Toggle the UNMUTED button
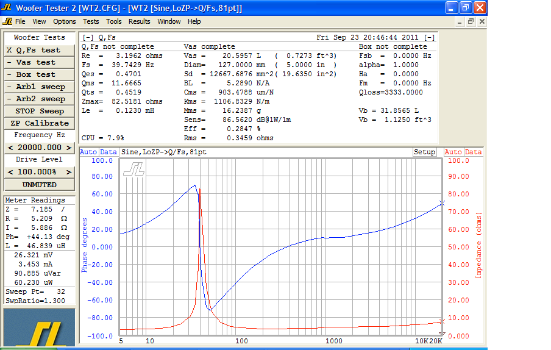 40,185
